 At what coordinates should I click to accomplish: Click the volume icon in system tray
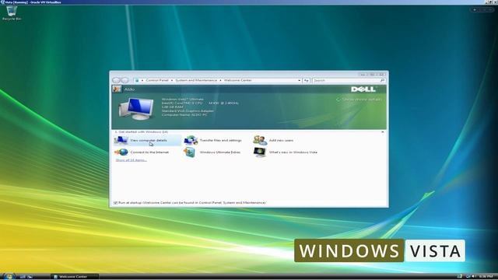tap(474, 277)
